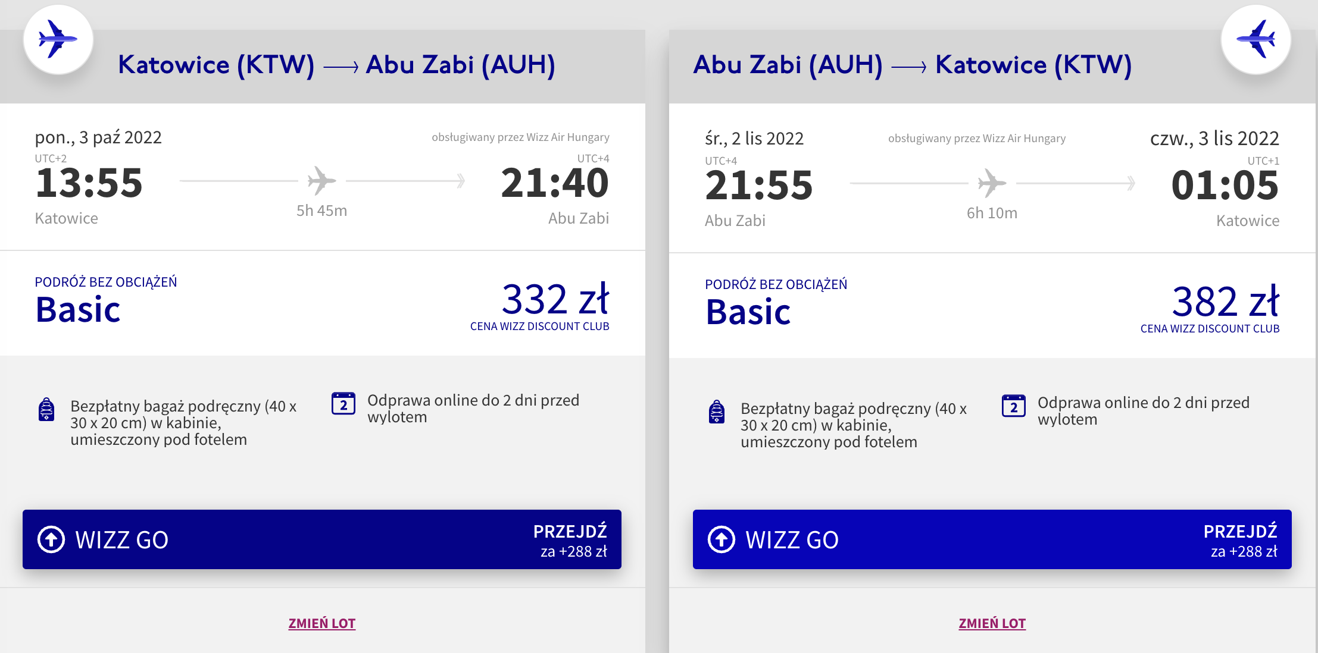Click the calendar check-in icon for outbound flight
The width and height of the screenshot is (1318, 653).
click(x=343, y=404)
